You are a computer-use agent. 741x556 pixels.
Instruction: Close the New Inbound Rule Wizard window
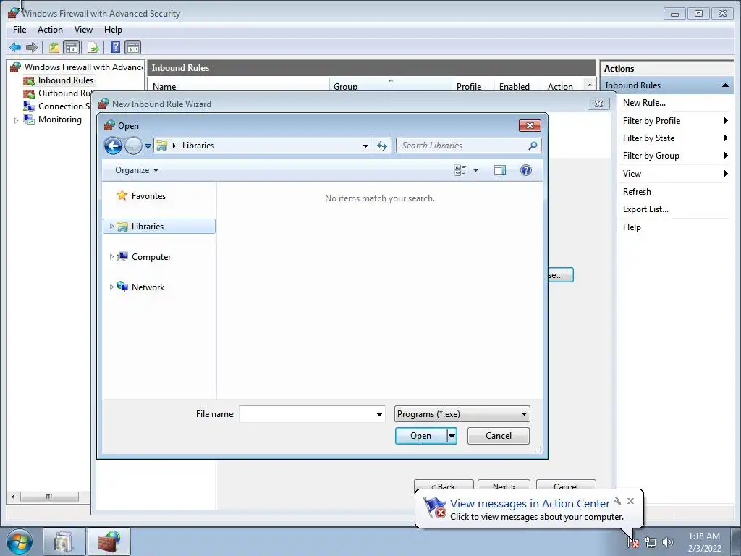coord(598,104)
